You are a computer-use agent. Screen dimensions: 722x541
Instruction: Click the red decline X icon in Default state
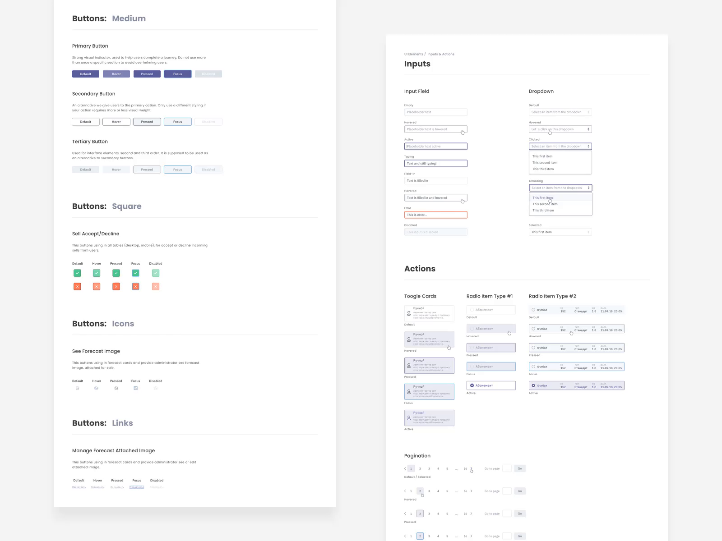point(77,286)
